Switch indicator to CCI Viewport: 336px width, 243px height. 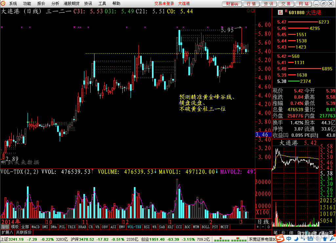[x=179, y=227]
